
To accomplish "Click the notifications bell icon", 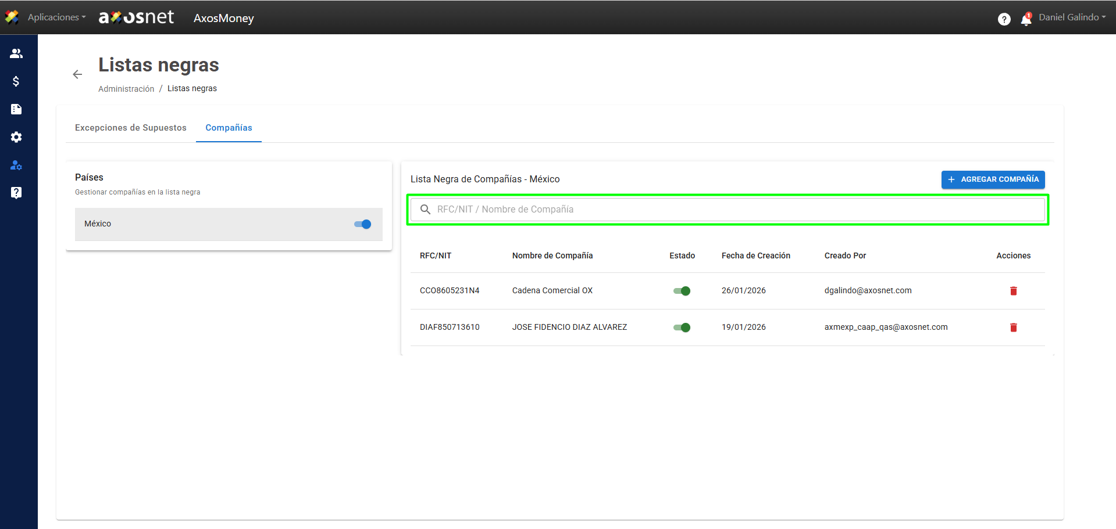I will pyautogui.click(x=1026, y=19).
